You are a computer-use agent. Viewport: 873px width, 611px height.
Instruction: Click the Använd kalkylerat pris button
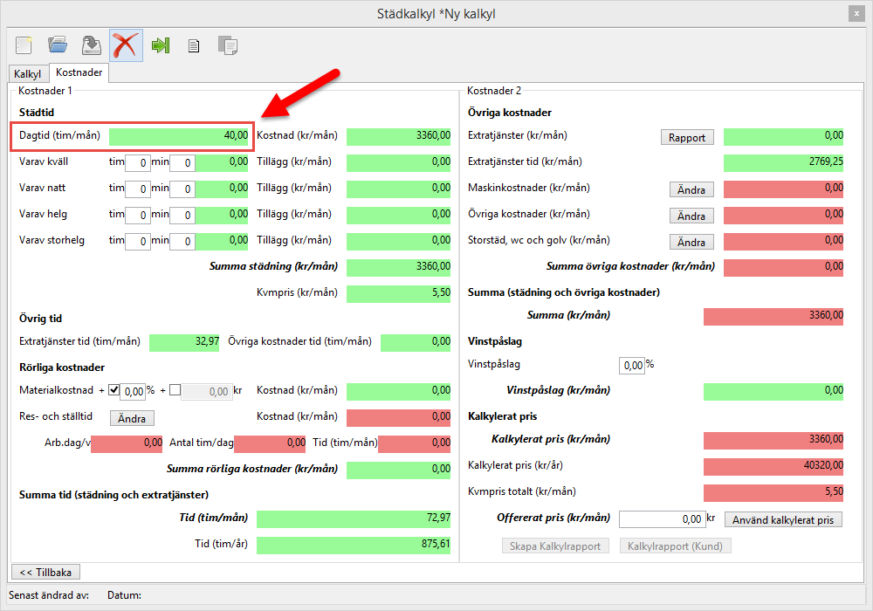click(783, 520)
